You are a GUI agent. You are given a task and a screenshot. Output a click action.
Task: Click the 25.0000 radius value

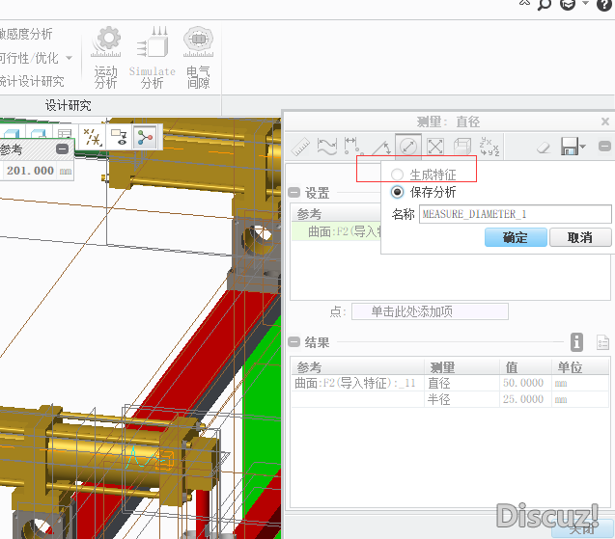pyautogui.click(x=523, y=399)
